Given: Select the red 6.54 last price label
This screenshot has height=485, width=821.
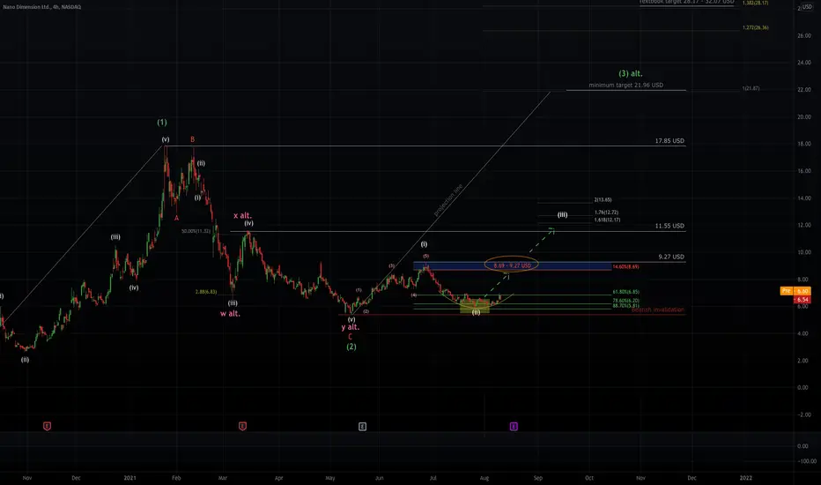Looking at the screenshot, I should click(x=803, y=300).
